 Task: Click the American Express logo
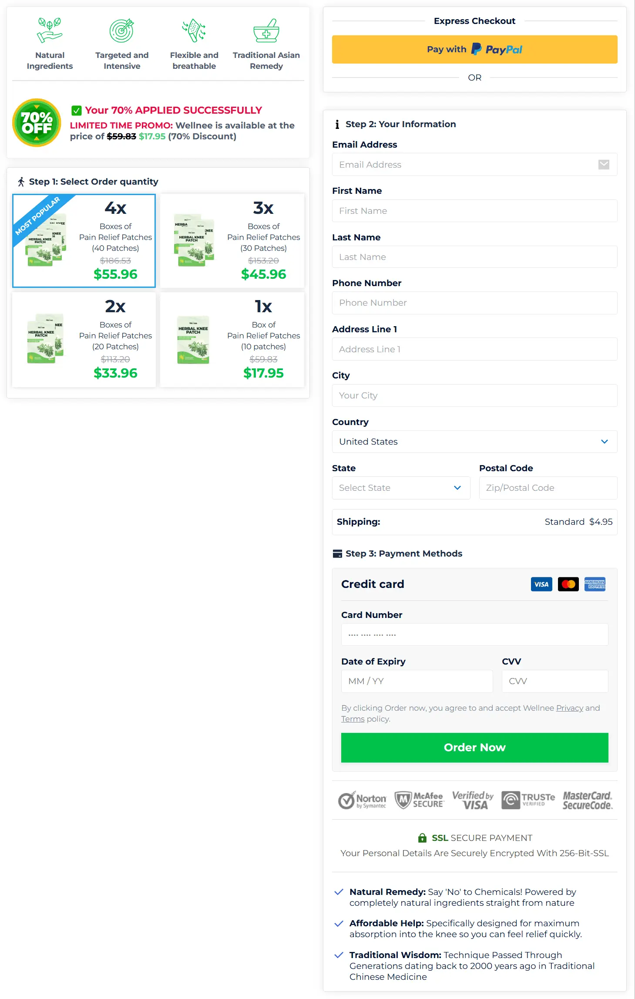click(595, 584)
